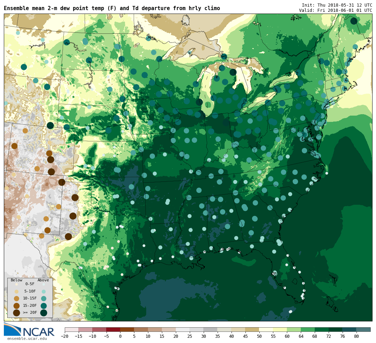This screenshot has width=376, height=343.
Task: Pick the dark red colorbar segment -5 to 0
Action: click(x=113, y=329)
